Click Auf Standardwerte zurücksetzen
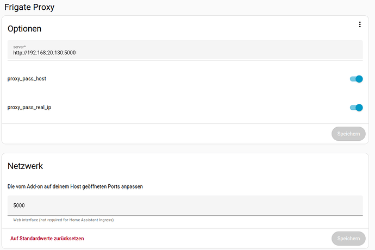This screenshot has width=375, height=250. (x=47, y=239)
